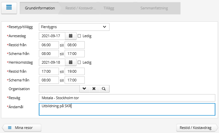Clear Organisation with the X icon
This screenshot has height=133, width=219.
tap(94, 89)
